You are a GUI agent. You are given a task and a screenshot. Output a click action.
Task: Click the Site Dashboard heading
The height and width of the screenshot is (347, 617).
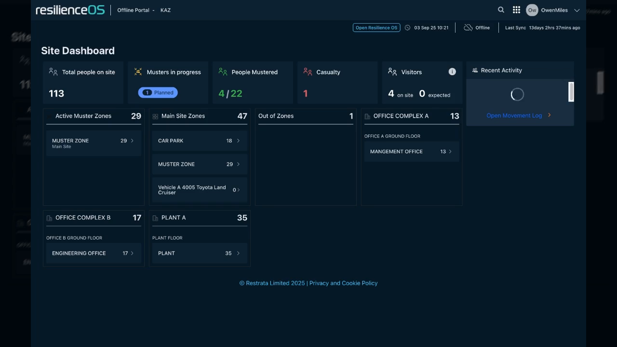tap(78, 51)
